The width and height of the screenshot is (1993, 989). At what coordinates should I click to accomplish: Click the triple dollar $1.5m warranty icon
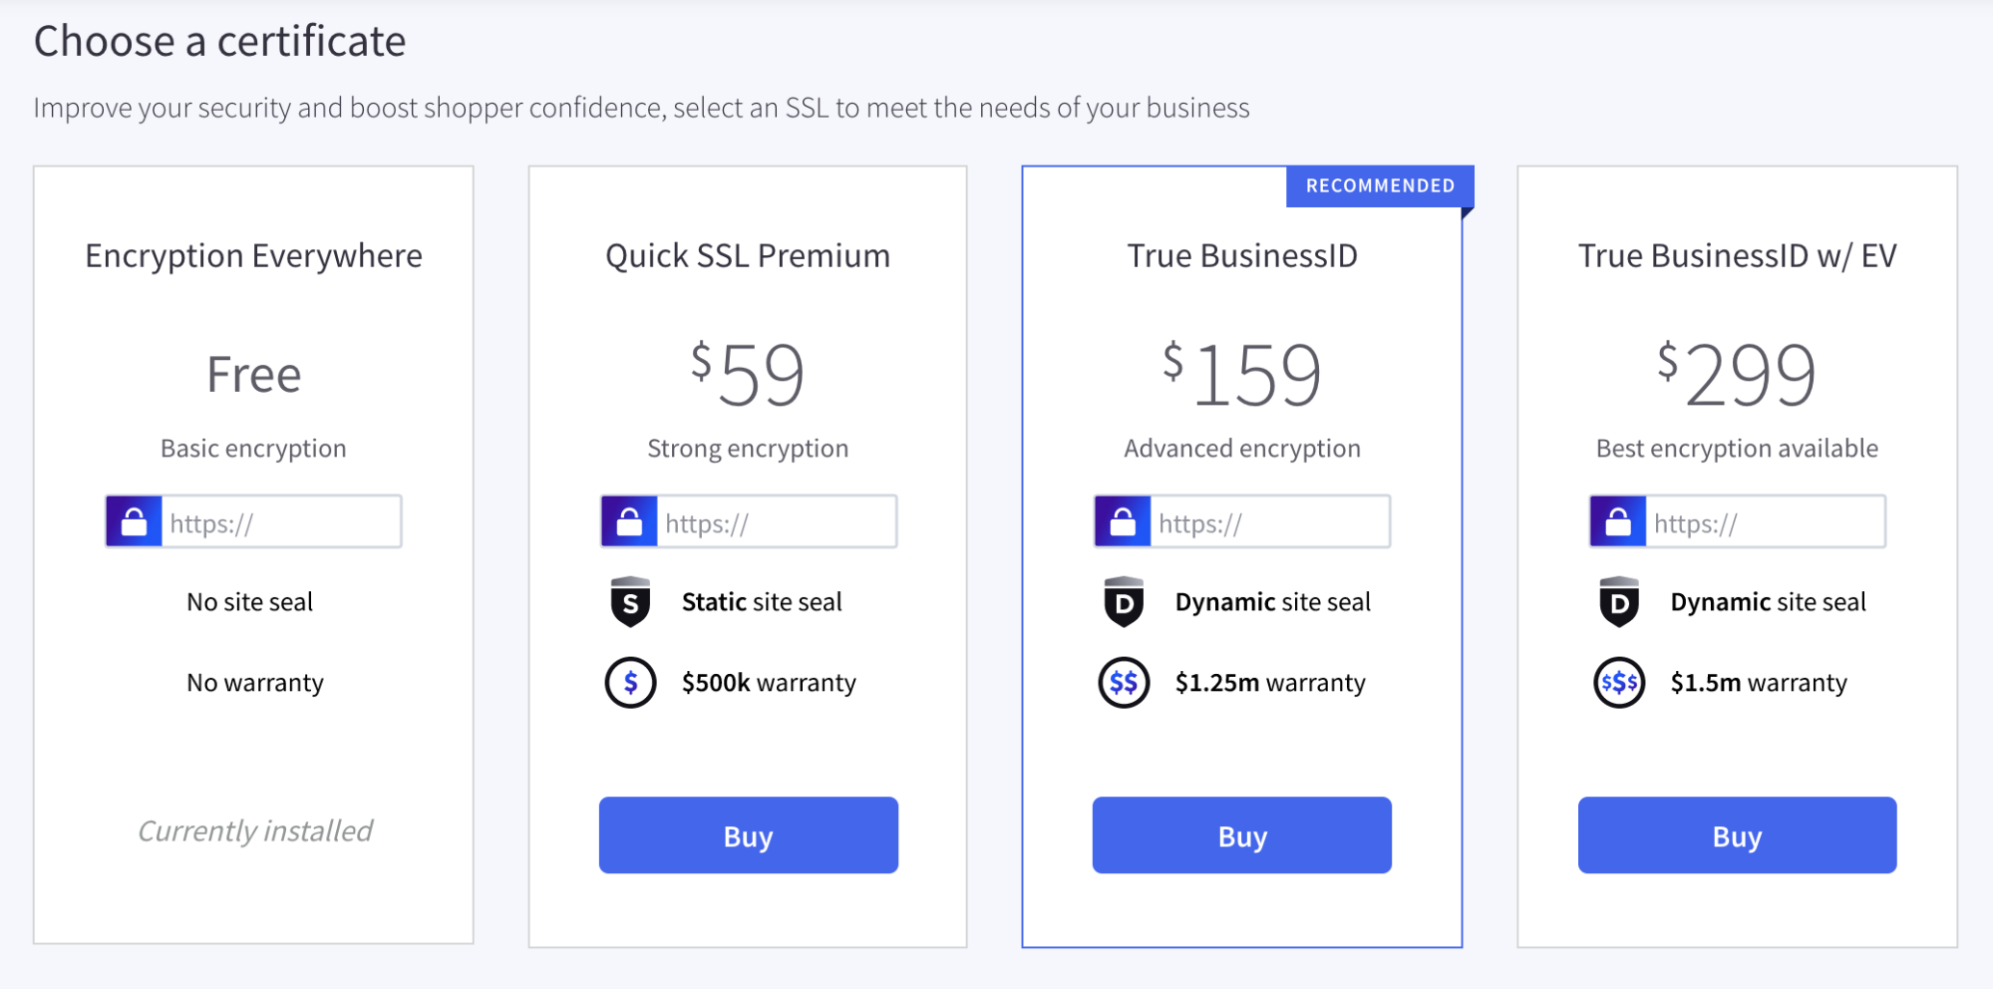click(1619, 683)
